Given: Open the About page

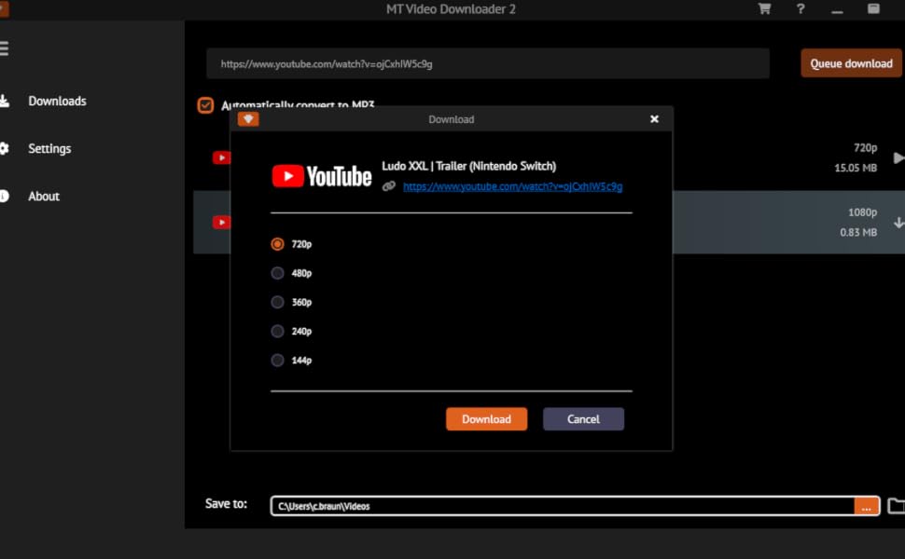Looking at the screenshot, I should (43, 196).
